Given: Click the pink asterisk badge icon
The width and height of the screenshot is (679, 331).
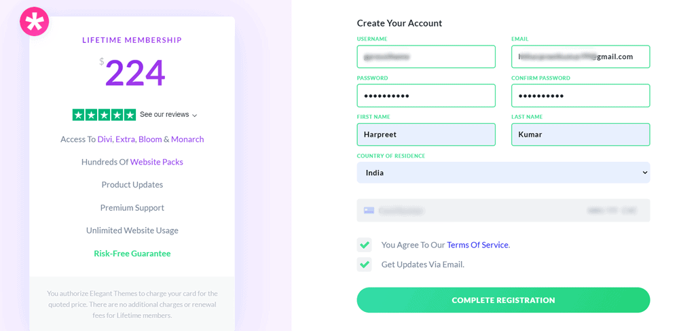Looking at the screenshot, I should pyautogui.click(x=35, y=22).
